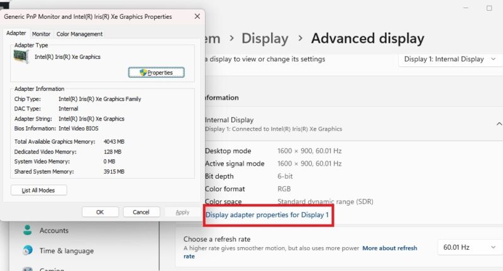Select the Adapter tab
This screenshot has height=271, width=503.
16,33
